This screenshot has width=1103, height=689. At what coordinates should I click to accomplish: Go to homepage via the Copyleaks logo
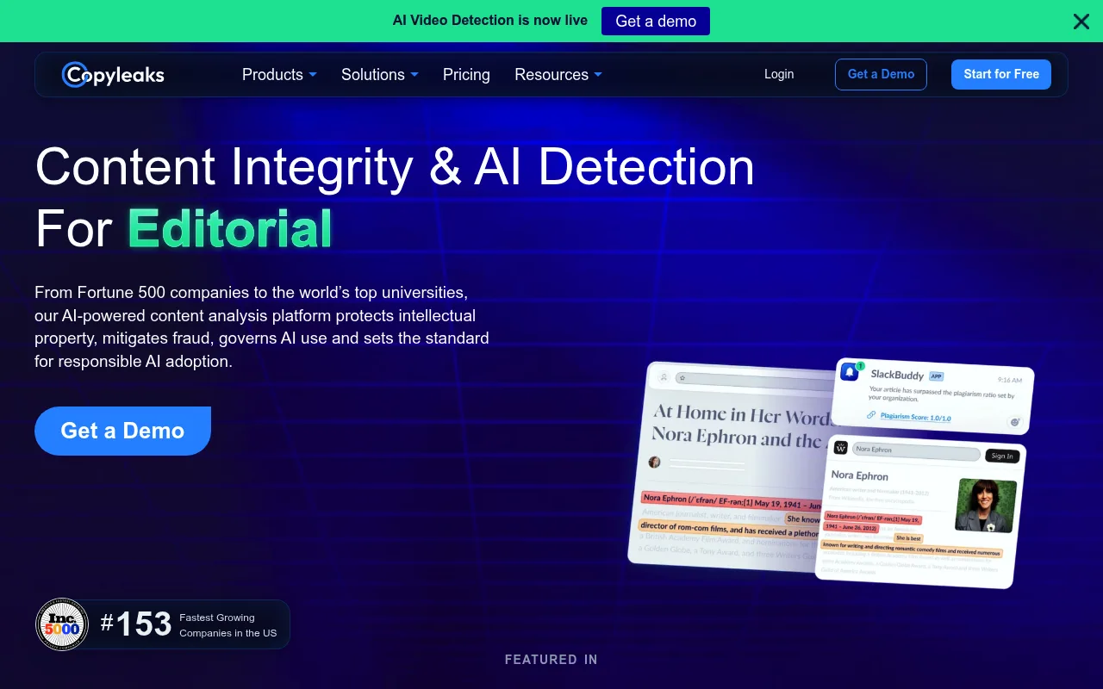point(113,75)
